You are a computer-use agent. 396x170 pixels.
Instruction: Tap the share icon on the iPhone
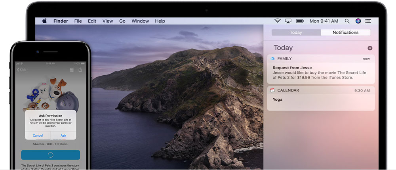[80, 70]
